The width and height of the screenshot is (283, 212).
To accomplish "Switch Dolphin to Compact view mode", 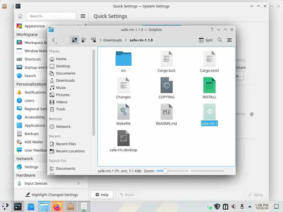I will [x=84, y=40].
